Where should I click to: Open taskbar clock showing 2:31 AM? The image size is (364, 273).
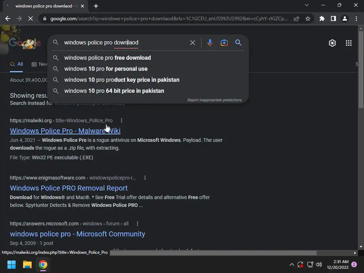tap(338, 264)
